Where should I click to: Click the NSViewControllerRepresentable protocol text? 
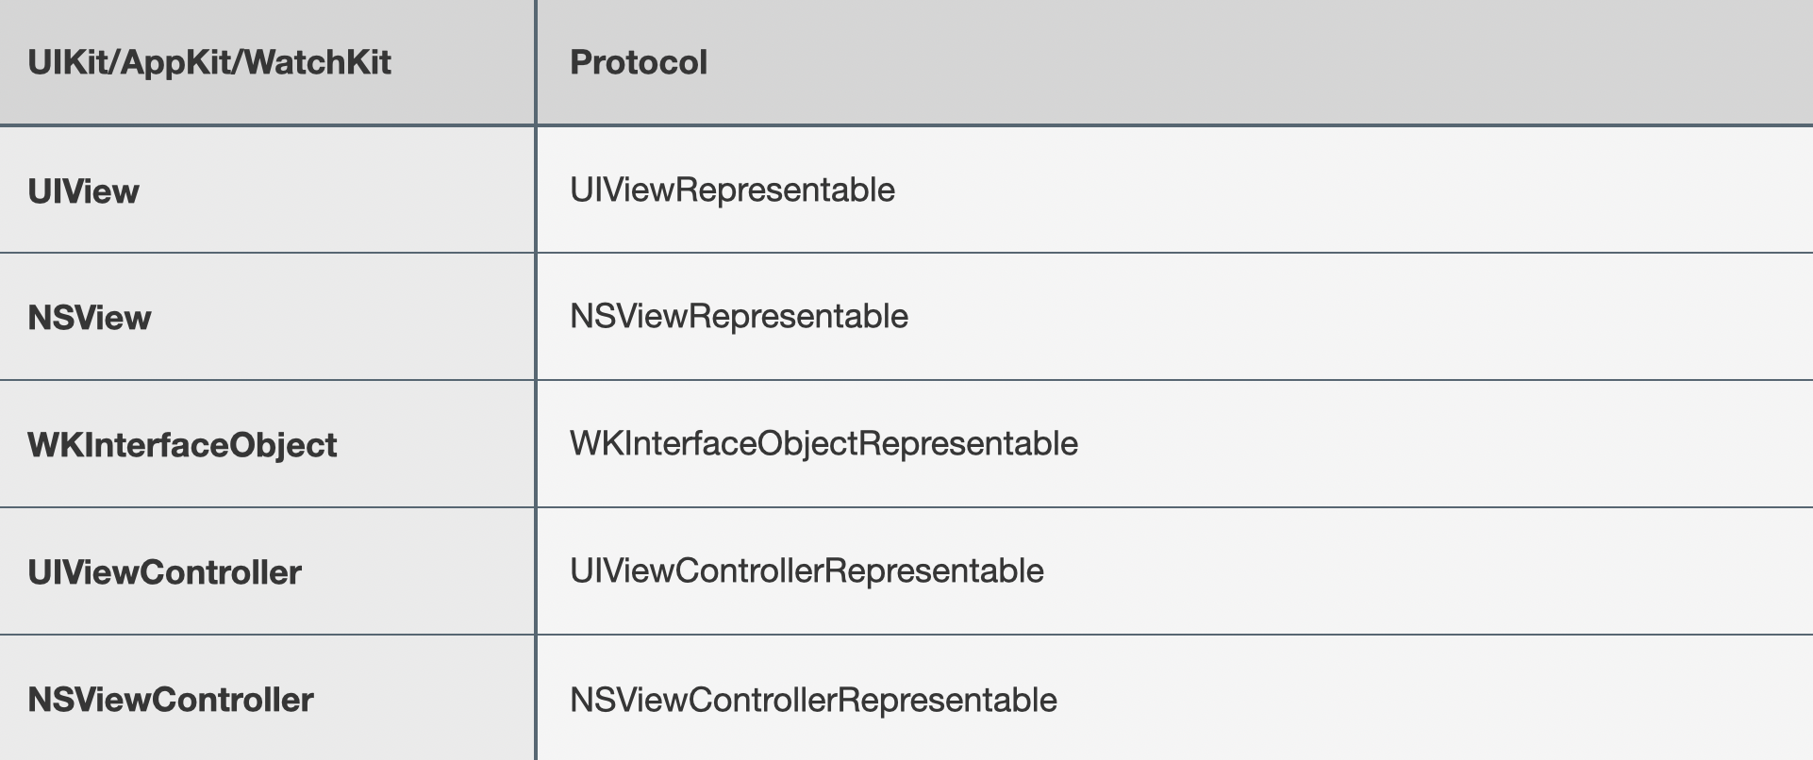813,701
